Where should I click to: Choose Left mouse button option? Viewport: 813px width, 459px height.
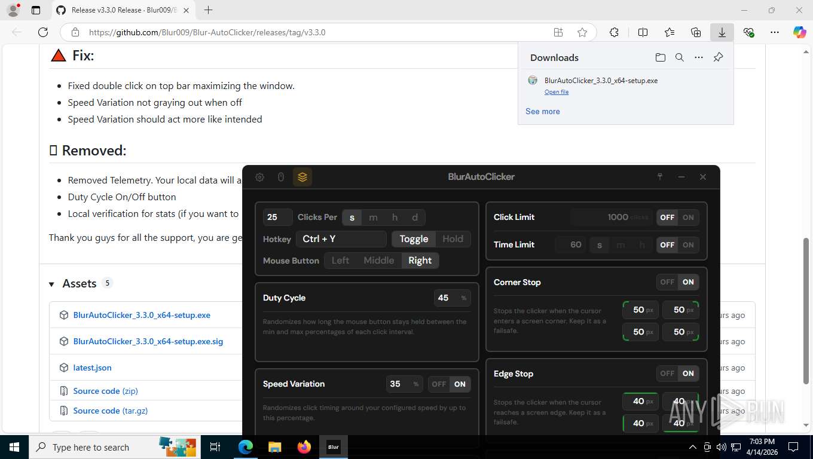click(340, 261)
